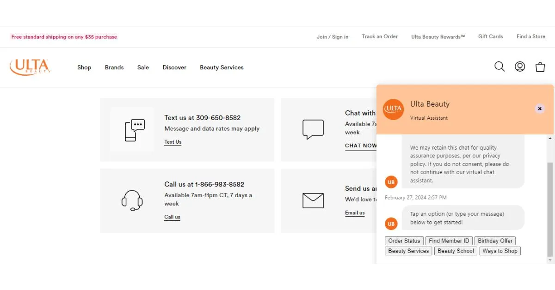555x290 pixels.
Task: Click the 'Tap an option' chat message
Action: (463, 218)
